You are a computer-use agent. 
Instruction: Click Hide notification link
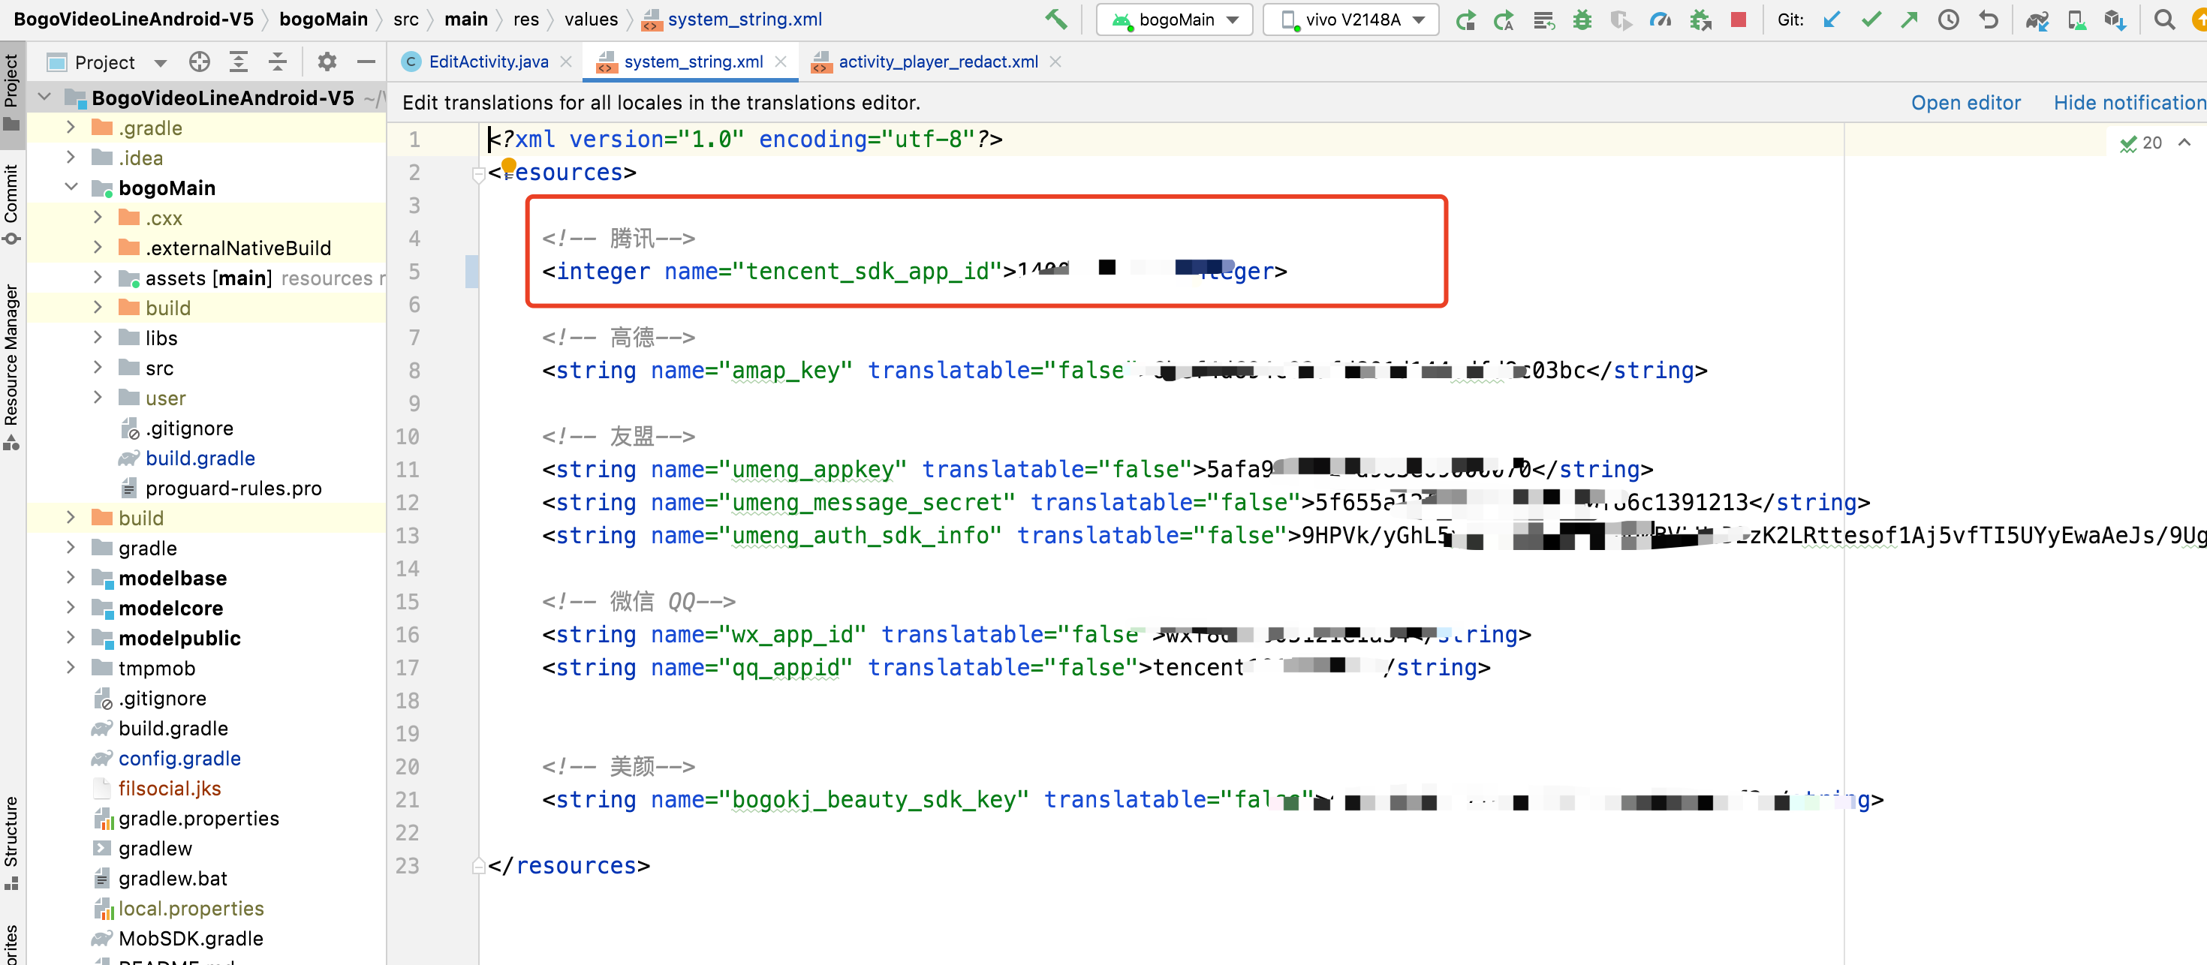[x=2128, y=103]
